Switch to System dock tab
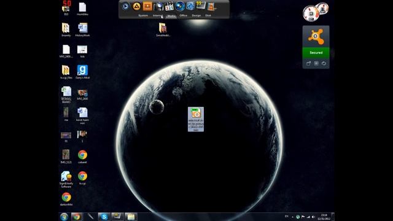Viewport: 393px width, 221px height. click(143, 15)
